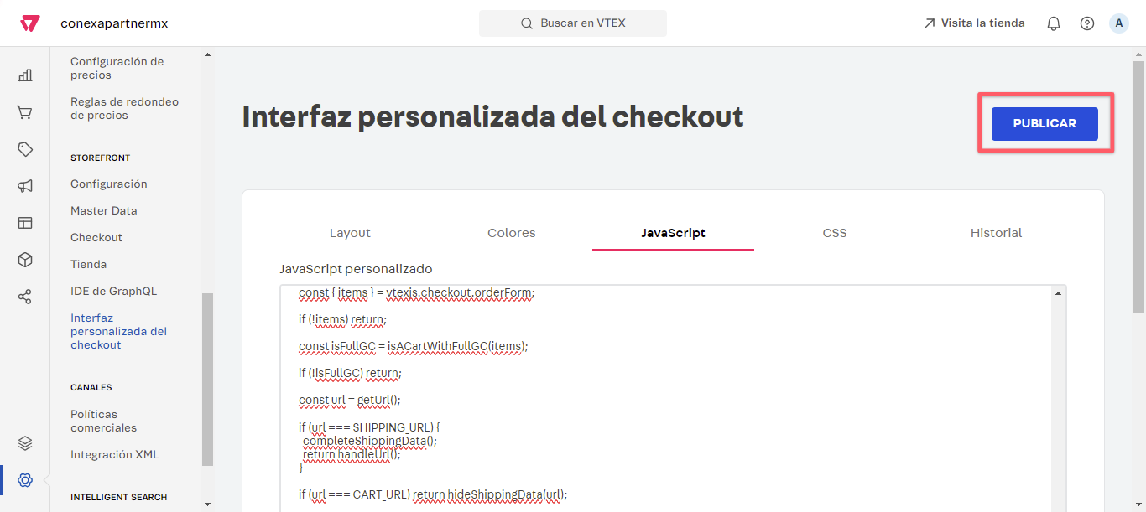Open the shopping cart orders icon
Viewport: 1146px width, 512px height.
click(25, 112)
